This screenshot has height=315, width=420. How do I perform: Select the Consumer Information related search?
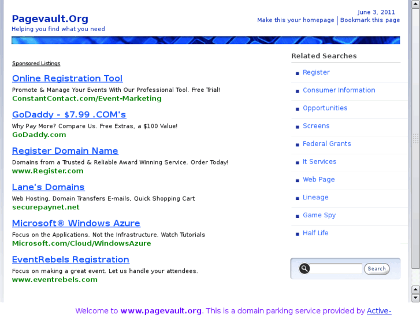tap(339, 90)
